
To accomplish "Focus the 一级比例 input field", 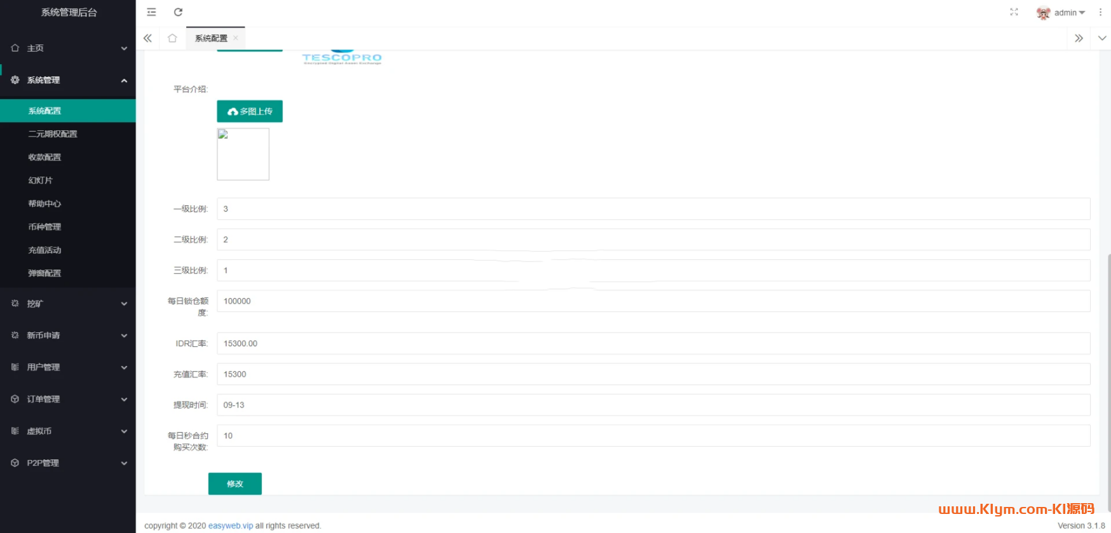I will pyautogui.click(x=653, y=209).
